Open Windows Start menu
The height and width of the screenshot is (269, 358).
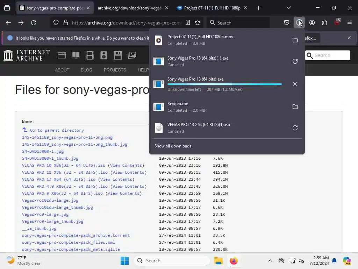click(x=125, y=261)
